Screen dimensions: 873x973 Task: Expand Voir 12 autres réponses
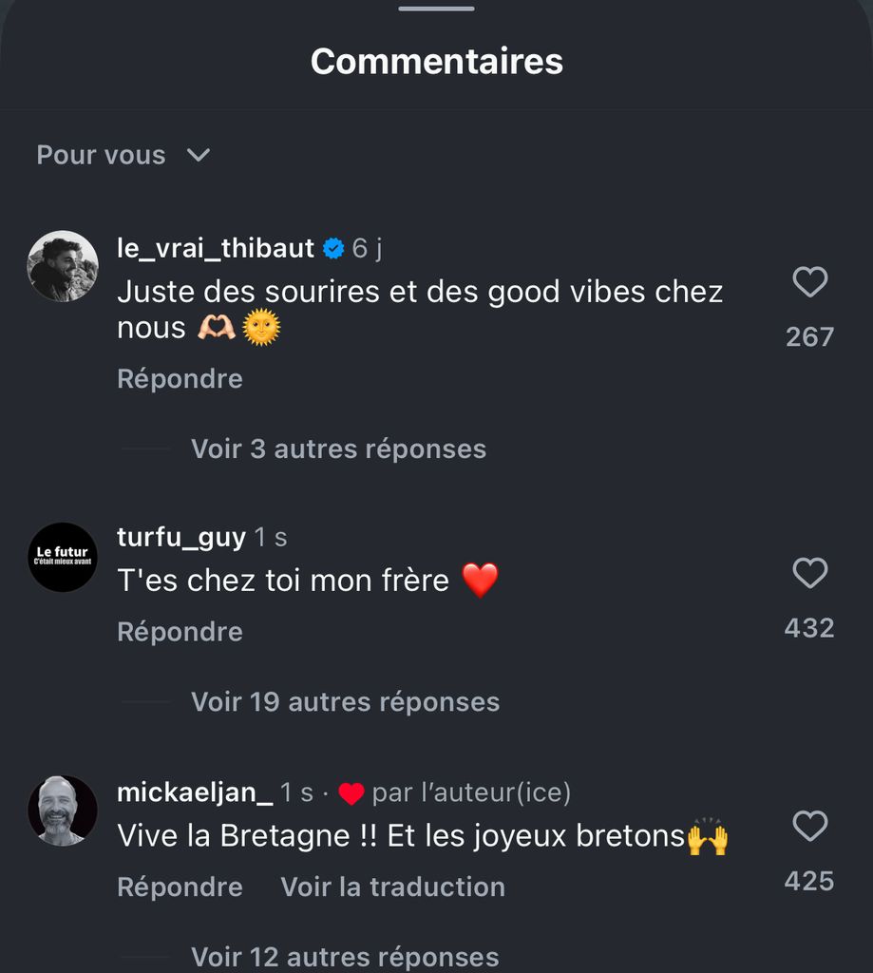click(345, 956)
